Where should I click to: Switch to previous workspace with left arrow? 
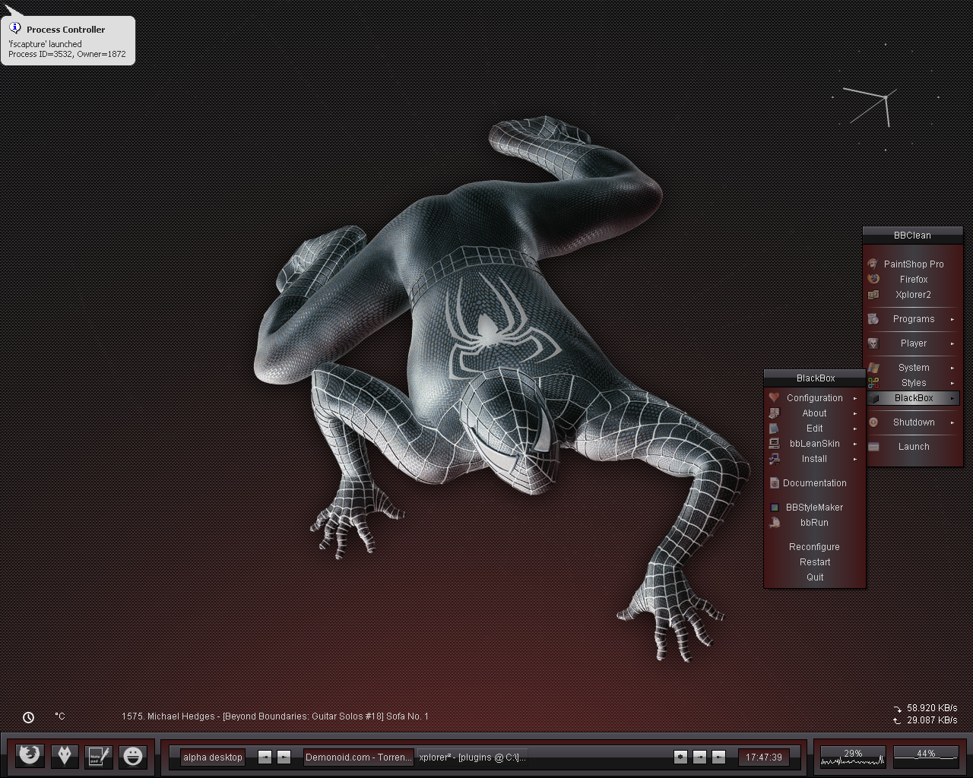pyautogui.click(x=265, y=757)
